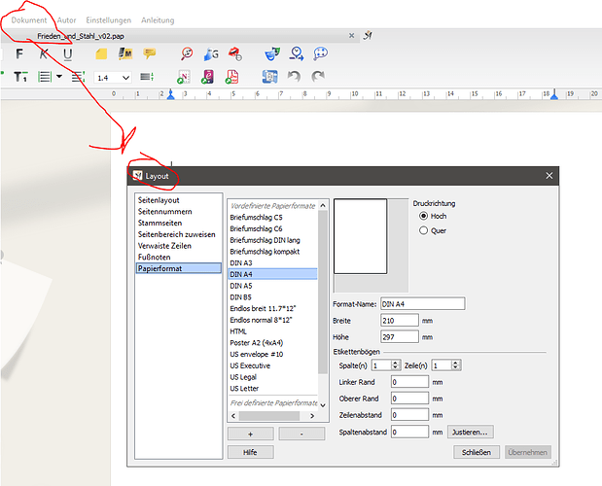Screen dimensions: 602x486
Task: Select Quer print orientation
Action: coord(423,230)
